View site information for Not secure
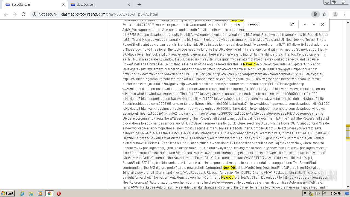 45,14
